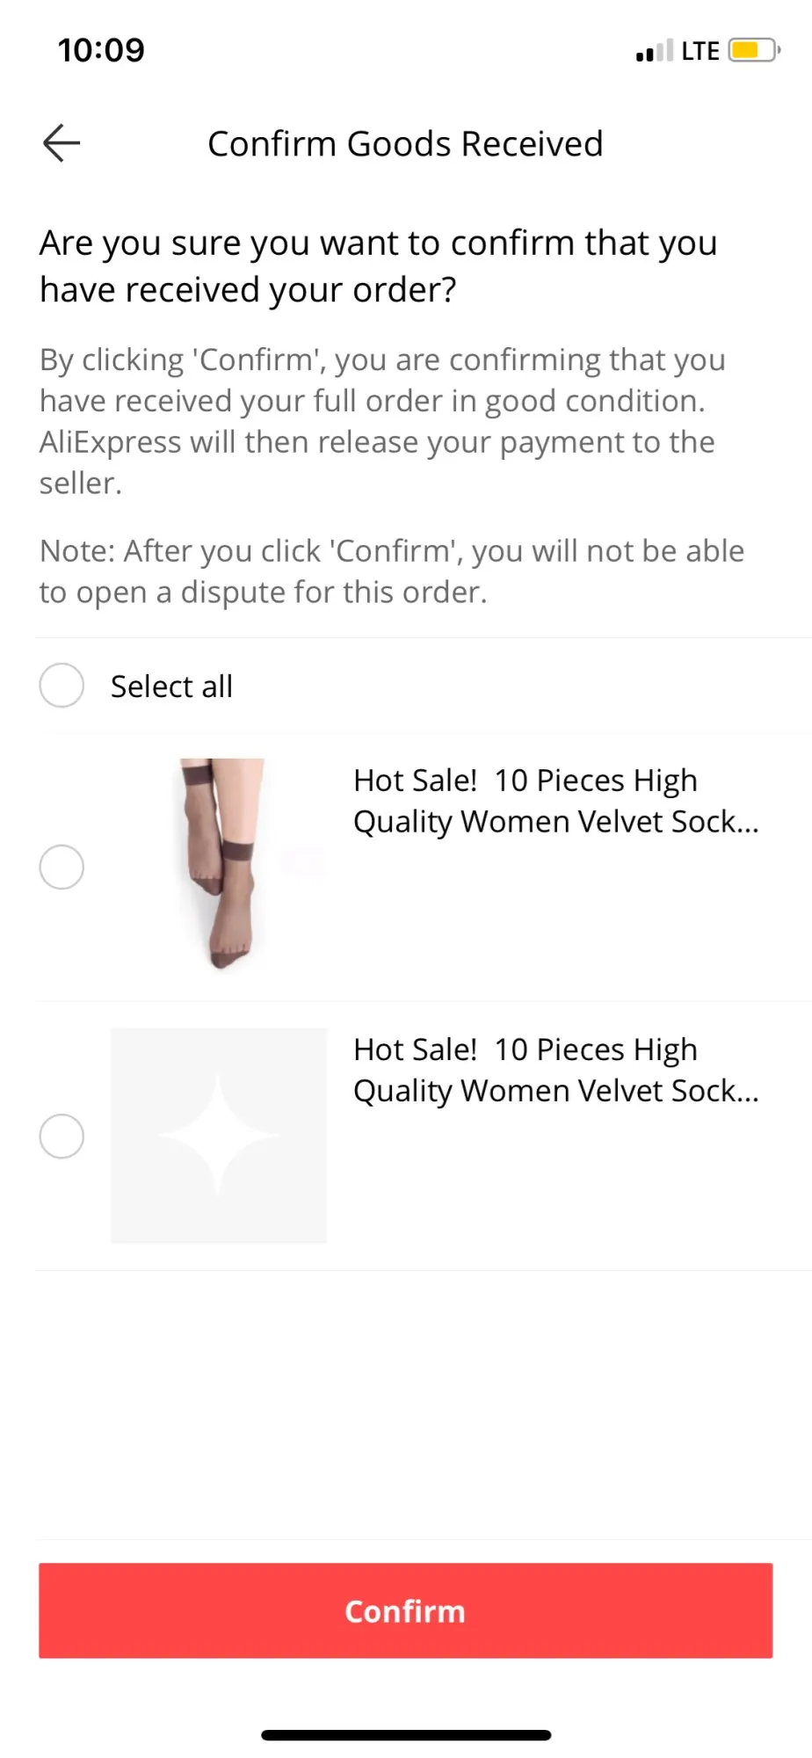Tap the payment release description paragraph
The image size is (812, 1758).
coord(382,421)
